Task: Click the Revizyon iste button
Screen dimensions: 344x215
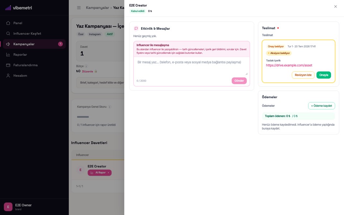Action: [x=303, y=75]
